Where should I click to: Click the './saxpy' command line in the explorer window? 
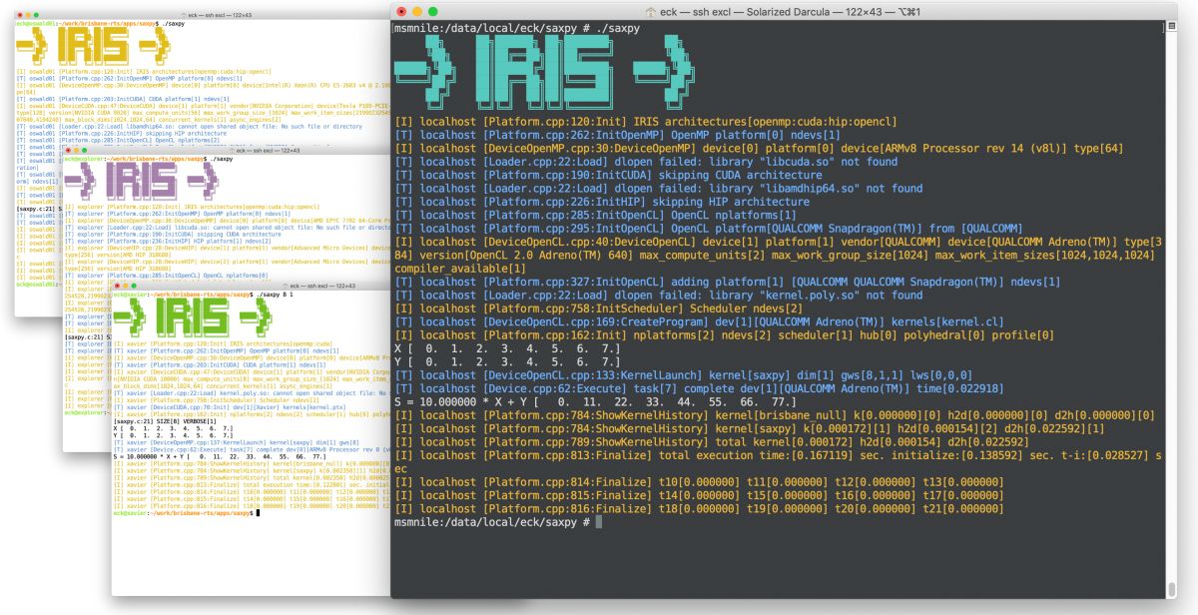[x=150, y=159]
